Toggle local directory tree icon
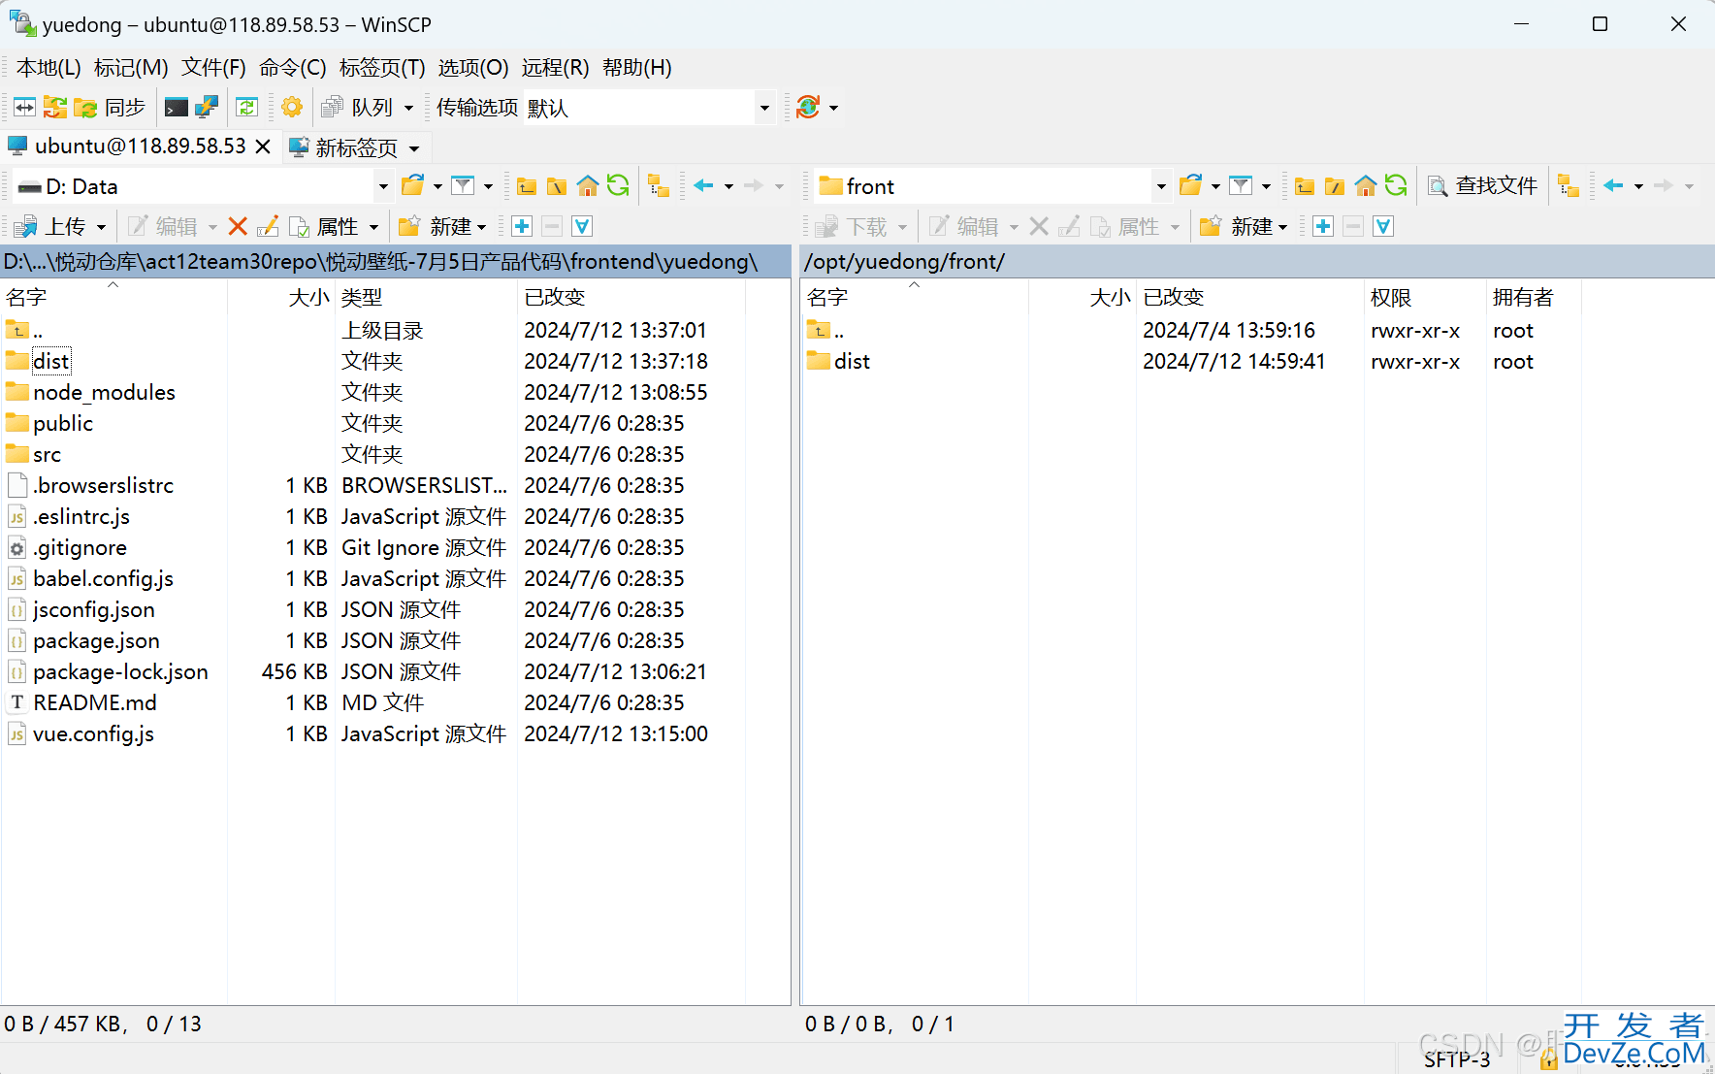 659,185
